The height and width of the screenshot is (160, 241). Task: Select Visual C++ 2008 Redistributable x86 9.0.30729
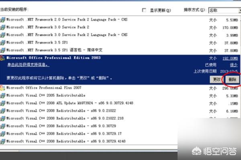[61, 126]
